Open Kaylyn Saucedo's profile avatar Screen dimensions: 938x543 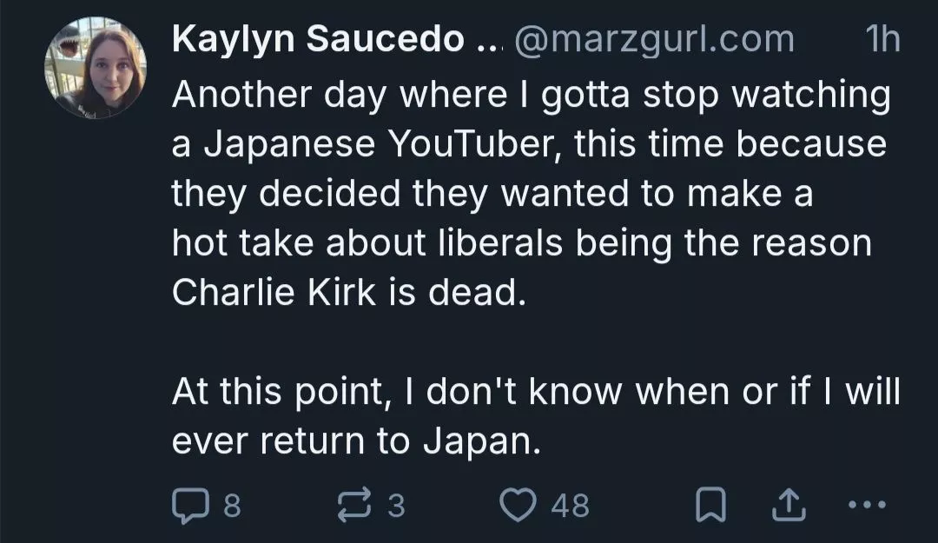coord(96,68)
